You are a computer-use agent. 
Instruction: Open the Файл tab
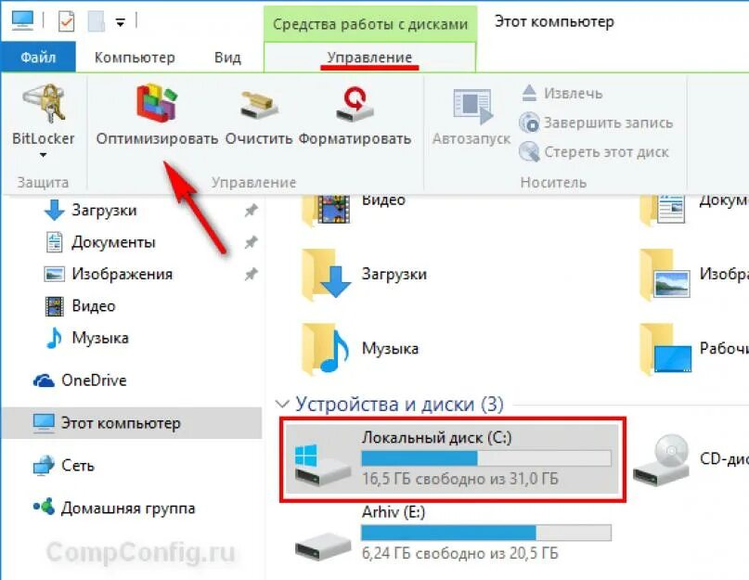point(38,58)
